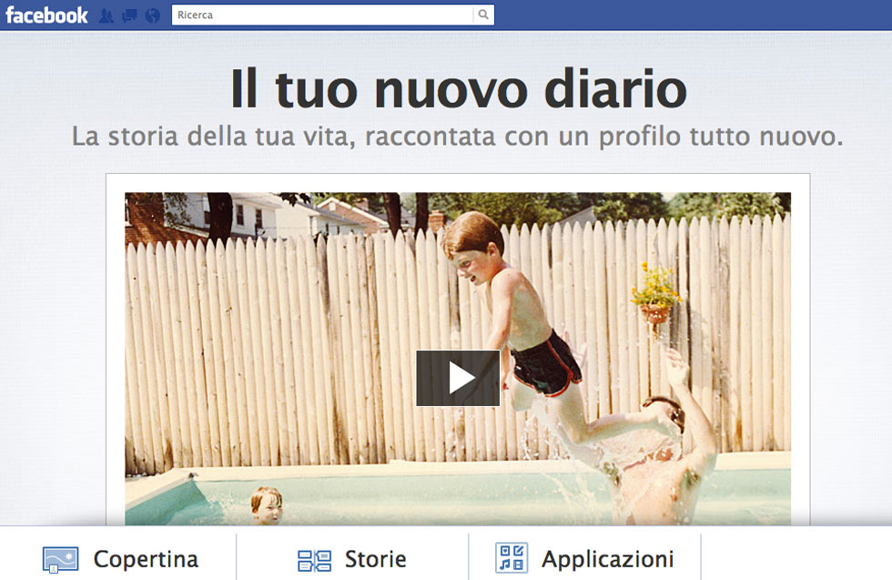Click the subtitle "La storia della tua vita"
This screenshot has width=892, height=580.
458,137
